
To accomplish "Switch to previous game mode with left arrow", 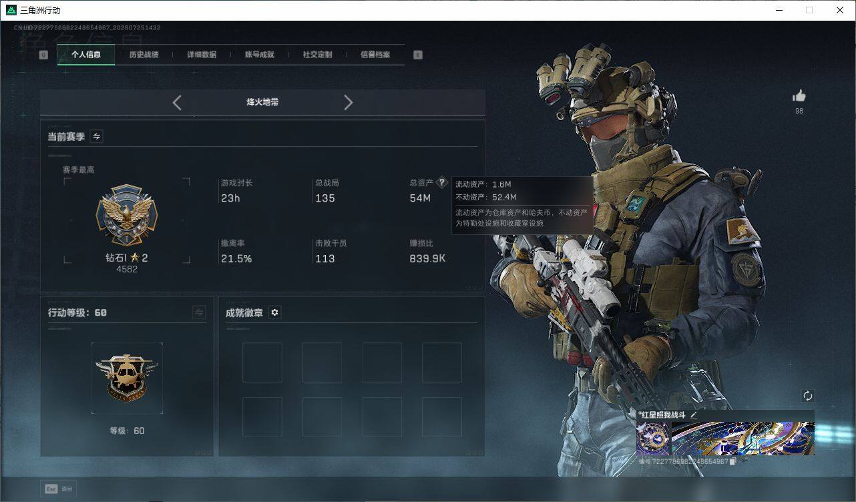I will coord(177,102).
